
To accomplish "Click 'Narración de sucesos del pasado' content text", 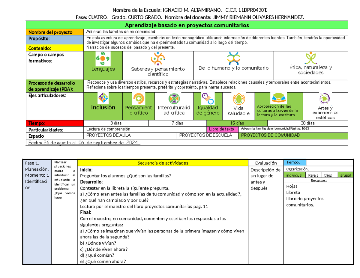I will pos(130,47).
